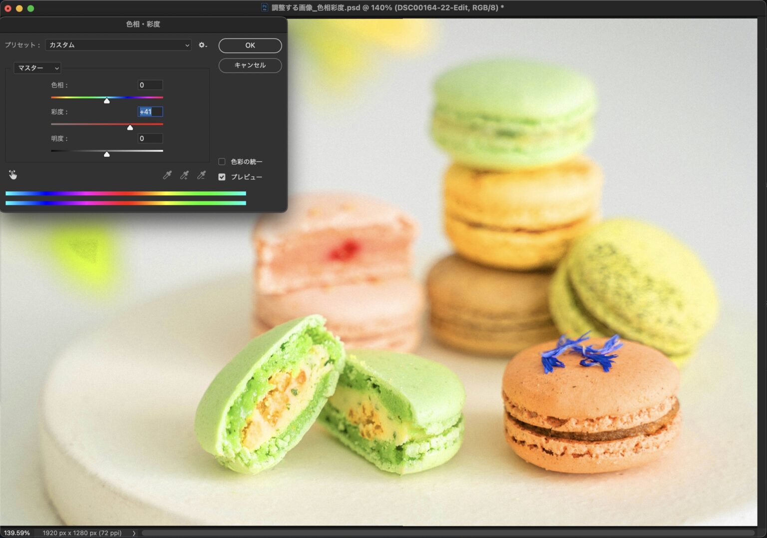767x538 pixels.
Task: Enable the 色彩の統一 checkbox
Action: (x=222, y=162)
